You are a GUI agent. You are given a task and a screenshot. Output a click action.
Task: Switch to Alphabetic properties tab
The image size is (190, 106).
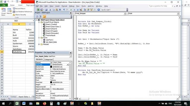[x=39, y=59]
